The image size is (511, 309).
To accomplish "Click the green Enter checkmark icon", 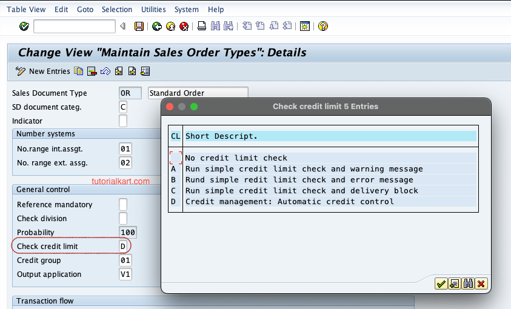I will pyautogui.click(x=24, y=26).
